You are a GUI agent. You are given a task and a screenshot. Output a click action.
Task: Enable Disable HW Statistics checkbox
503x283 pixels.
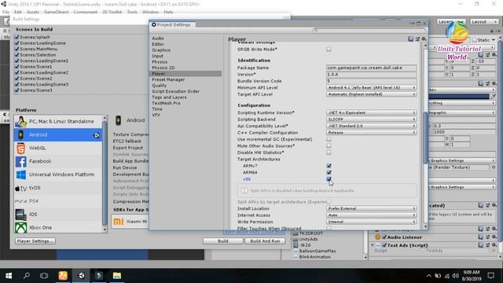(x=329, y=153)
